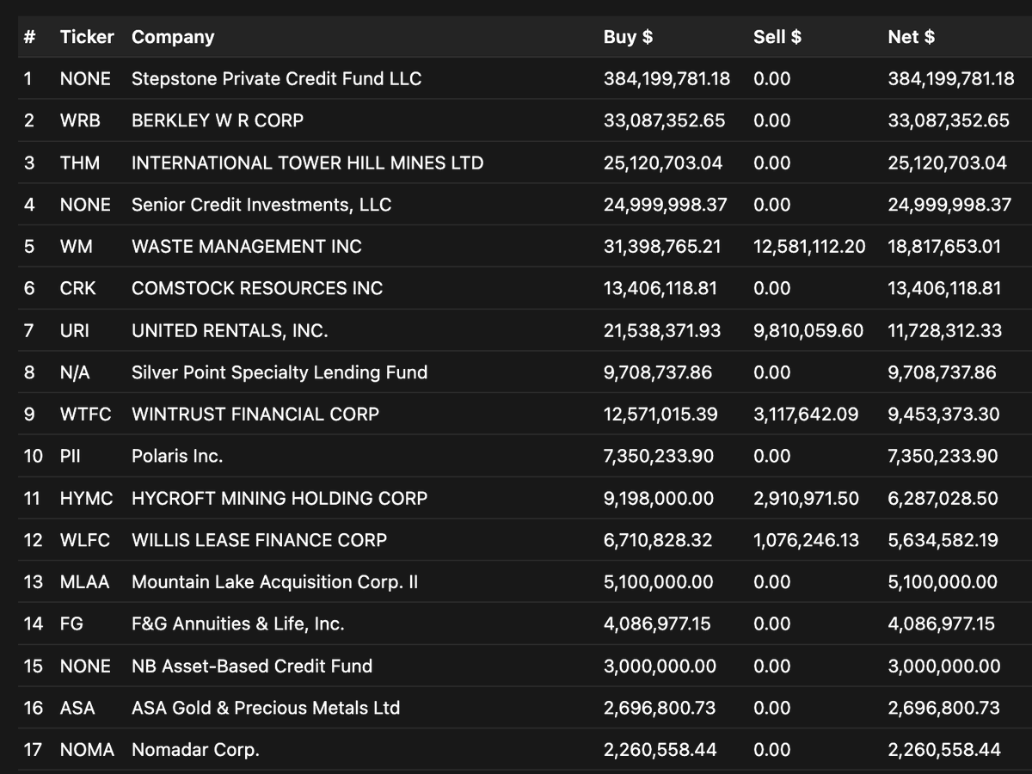This screenshot has width=1032, height=774.
Task: Select Stepstone Private Credit Fund LLC
Action: pyautogui.click(x=277, y=79)
